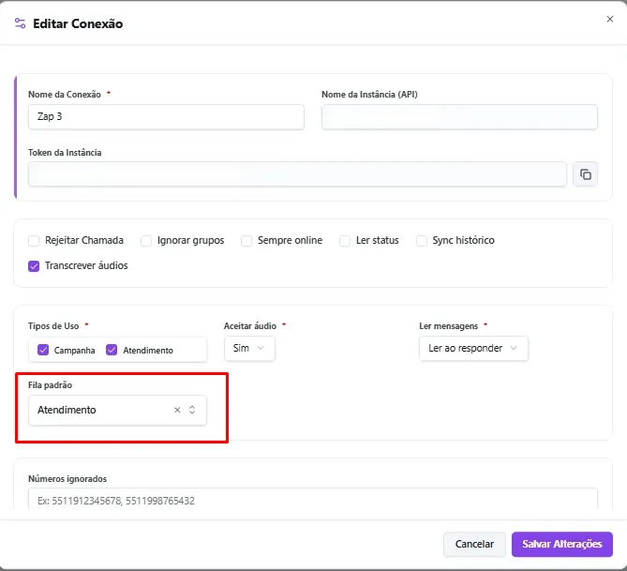Uncheck the Campanha usage type
The image size is (627, 571).
[43, 350]
